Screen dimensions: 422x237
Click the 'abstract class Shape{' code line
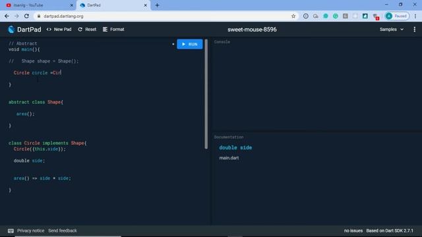(36, 102)
